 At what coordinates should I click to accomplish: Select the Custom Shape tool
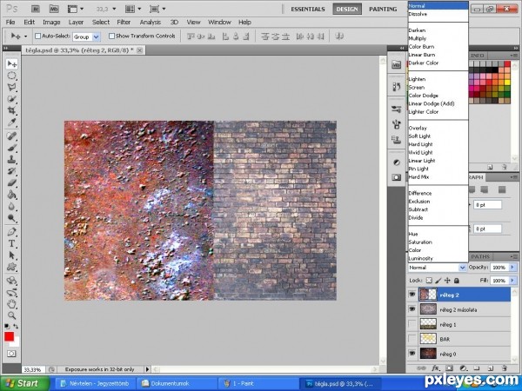(11, 267)
